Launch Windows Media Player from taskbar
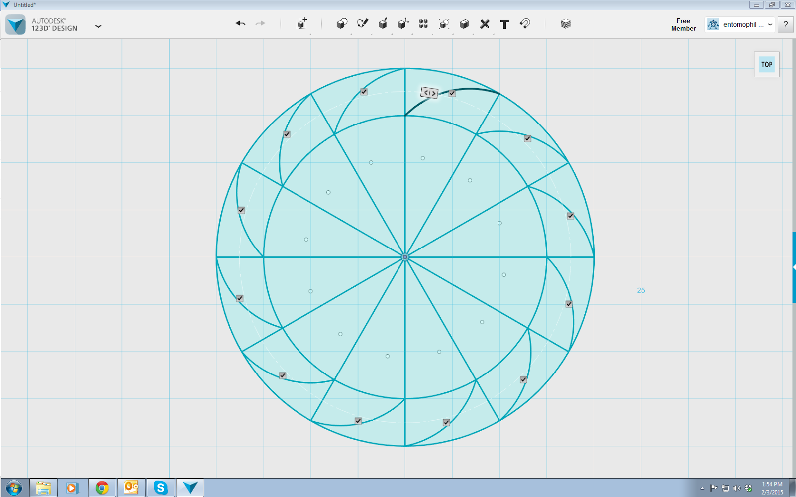 (x=72, y=488)
